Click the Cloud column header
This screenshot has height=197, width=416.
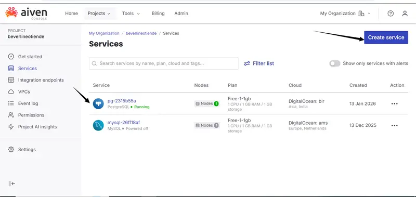(295, 85)
